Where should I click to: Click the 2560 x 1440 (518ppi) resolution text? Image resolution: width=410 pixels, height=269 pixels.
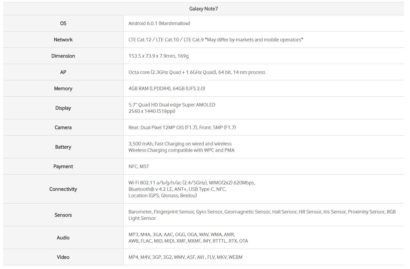[x=152, y=111]
